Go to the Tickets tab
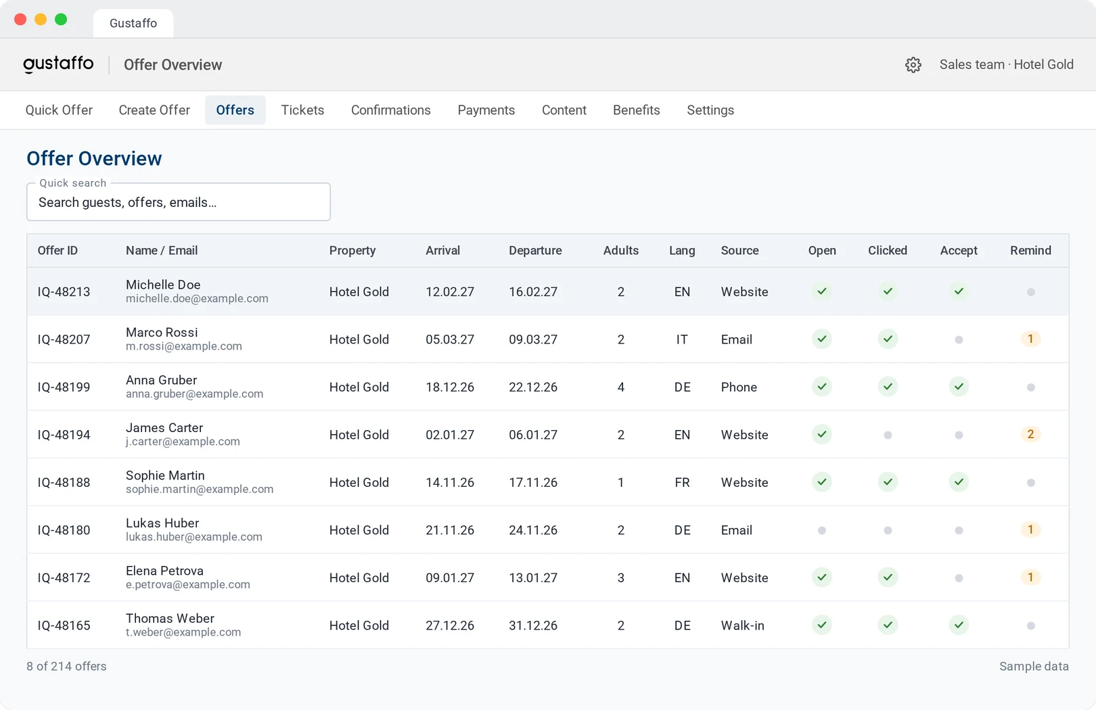Viewport: 1096px width, 710px height. pos(302,110)
